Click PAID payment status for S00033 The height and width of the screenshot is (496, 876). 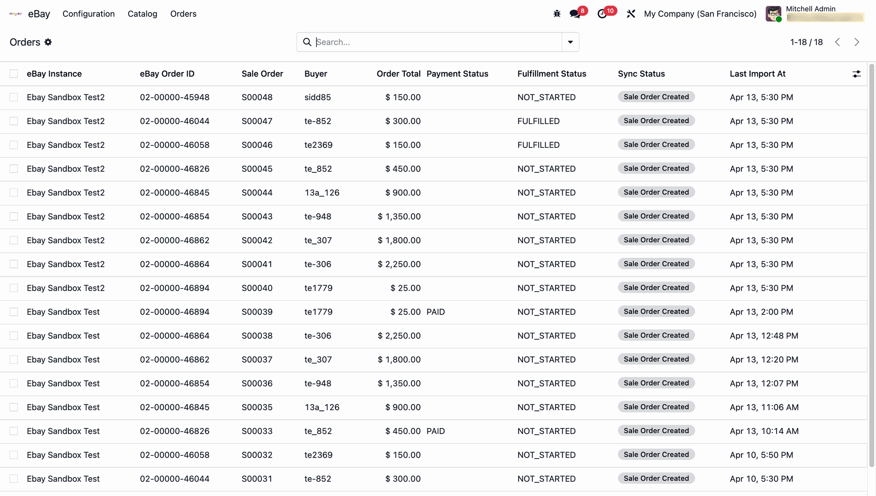(436, 431)
